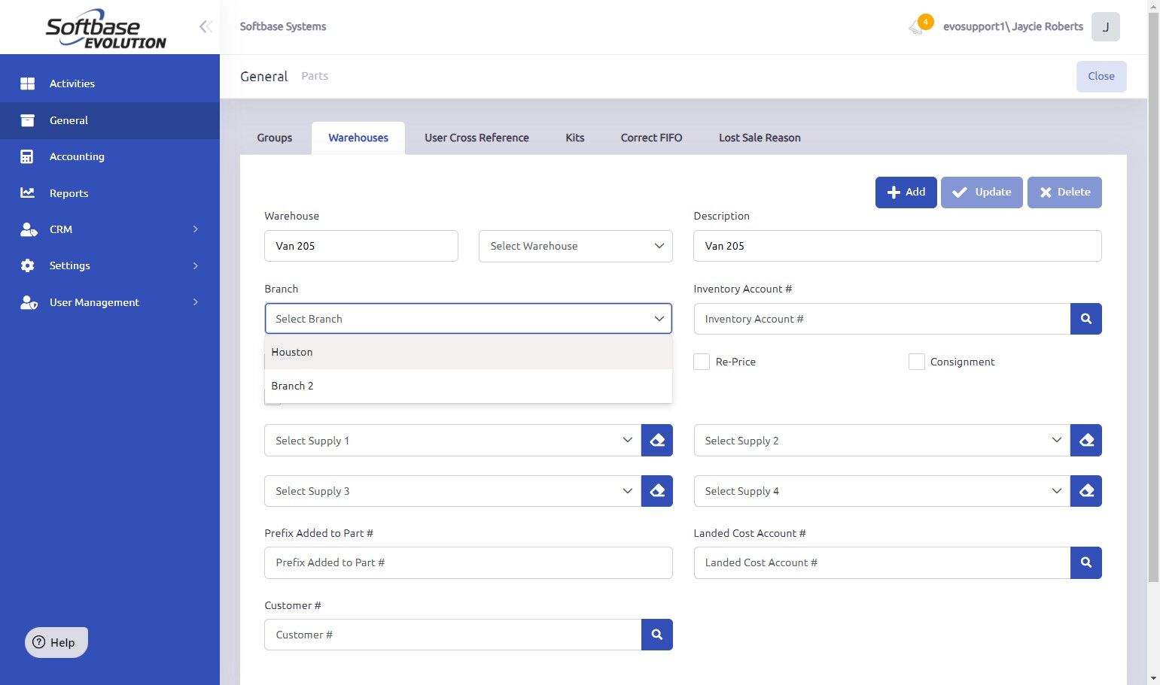Search Customer # with magnifier icon
The image size is (1160, 685).
click(x=656, y=635)
